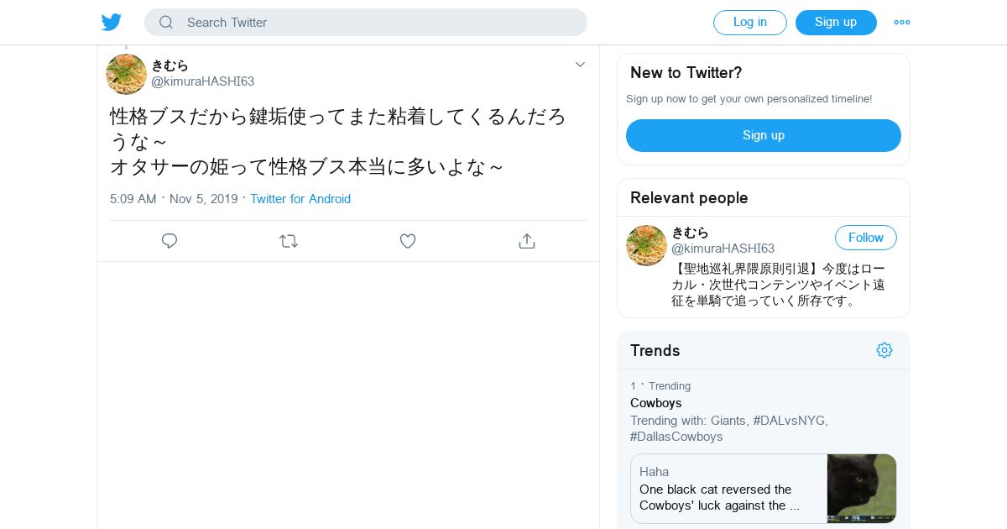Reply to the tweet via comment icon
This screenshot has height=529, width=1007.
pyautogui.click(x=170, y=241)
